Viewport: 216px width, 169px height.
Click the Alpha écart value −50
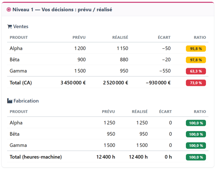pyautogui.click(x=166, y=48)
